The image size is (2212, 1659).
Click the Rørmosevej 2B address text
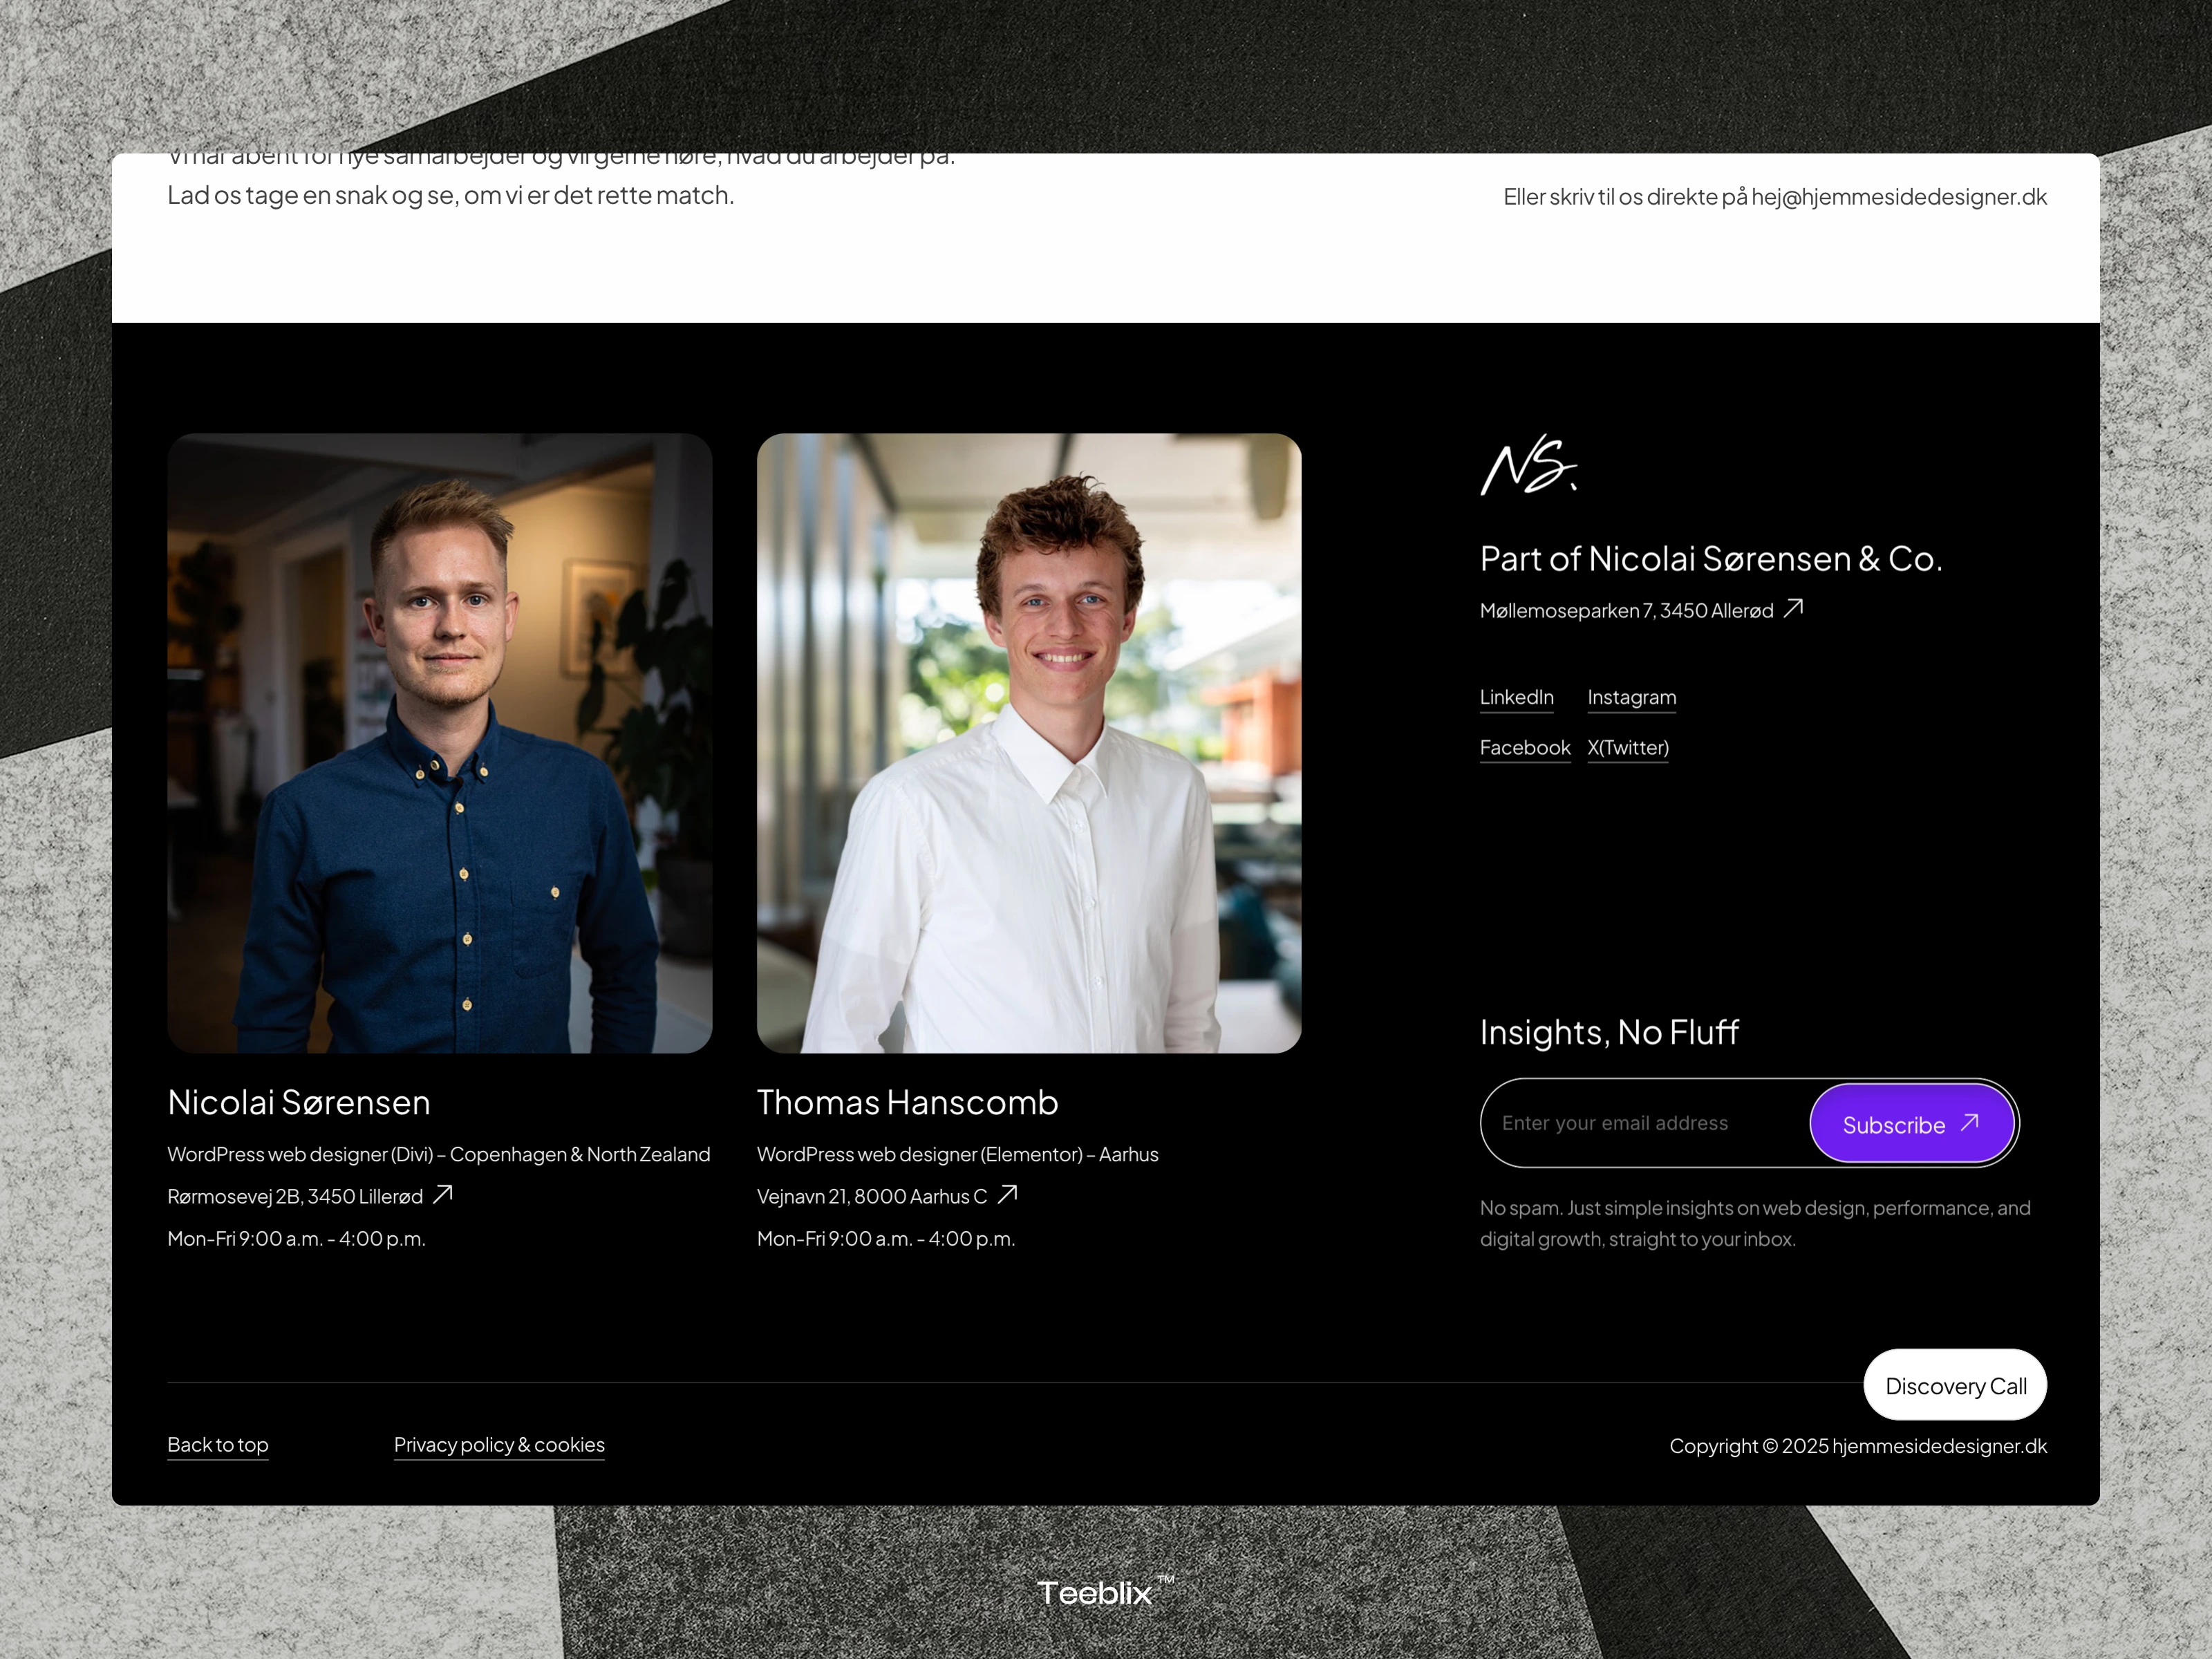pos(295,1196)
